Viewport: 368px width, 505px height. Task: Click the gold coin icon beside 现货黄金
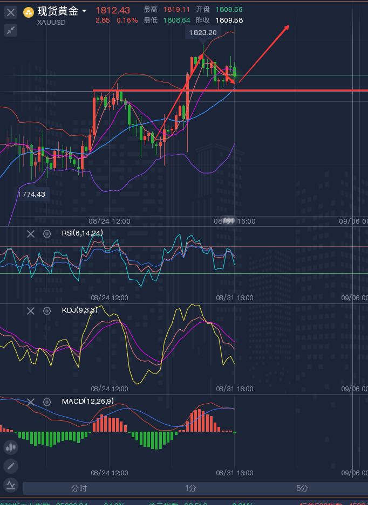(29, 12)
